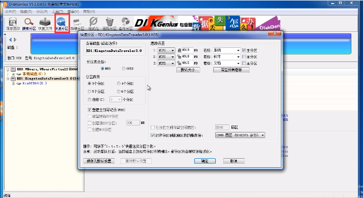Click the 保存更改 save changes toolbar icon
The width and height of the screenshot is (363, 198).
pos(13,24)
